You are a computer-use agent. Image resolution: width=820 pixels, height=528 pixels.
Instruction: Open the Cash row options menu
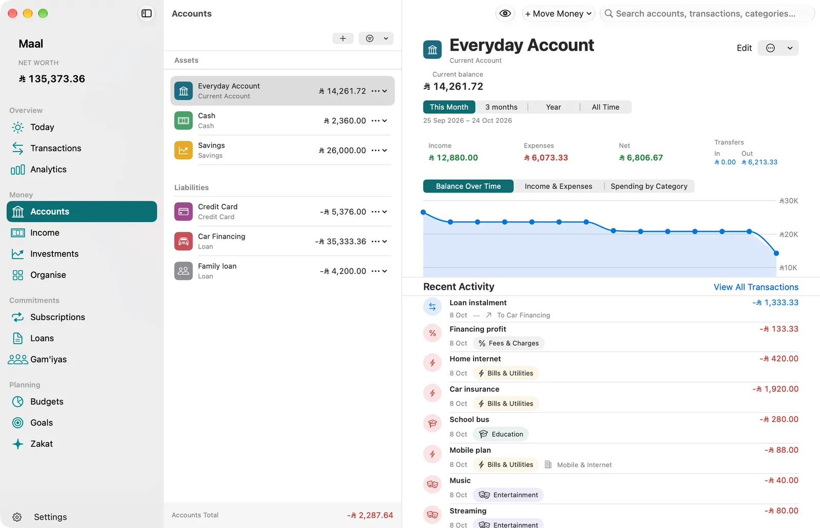pyautogui.click(x=379, y=121)
